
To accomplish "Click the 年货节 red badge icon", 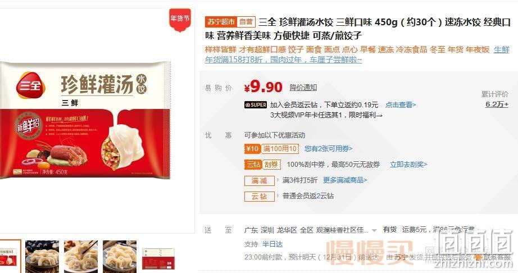I will tap(180, 20).
